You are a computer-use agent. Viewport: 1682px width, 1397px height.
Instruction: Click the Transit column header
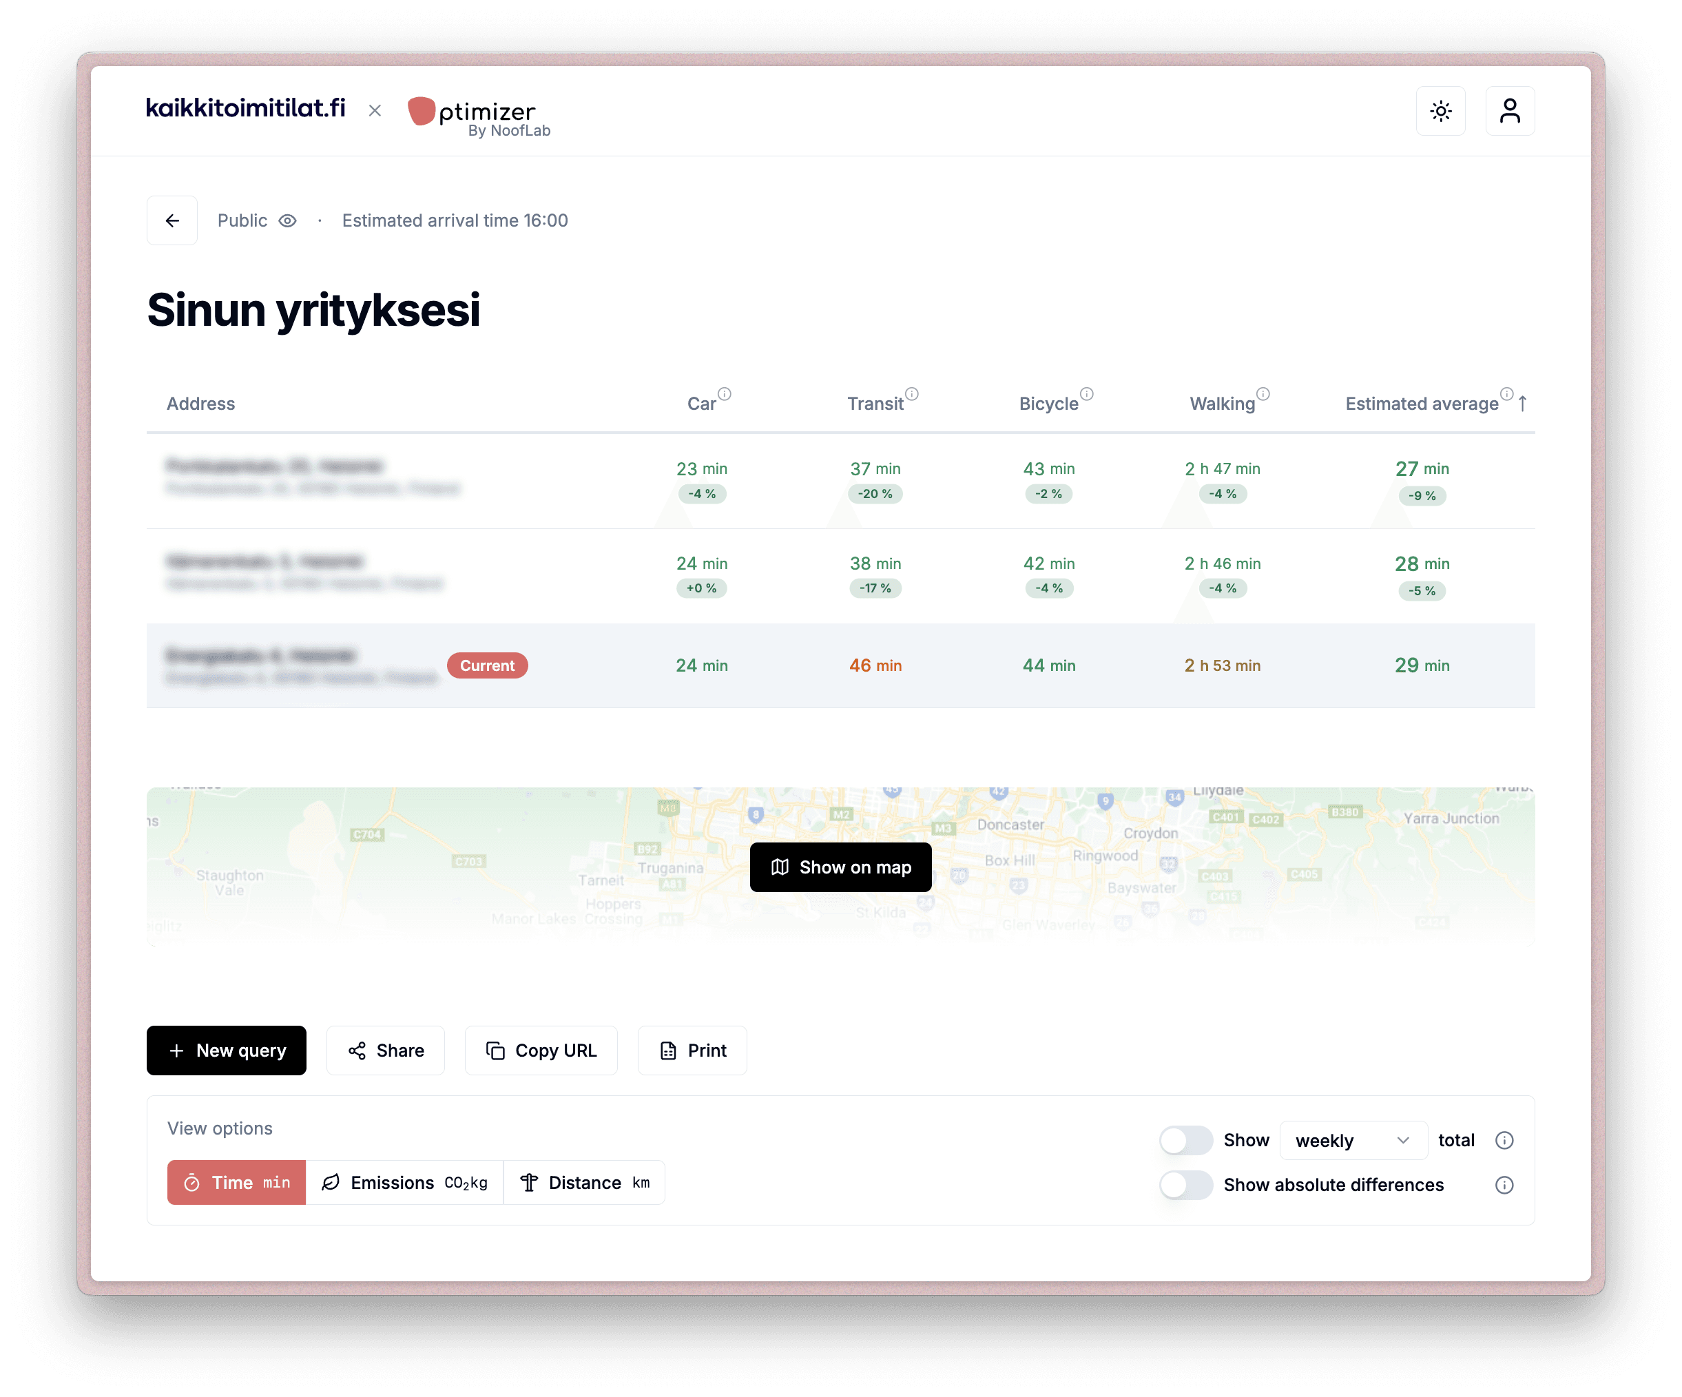click(x=875, y=404)
